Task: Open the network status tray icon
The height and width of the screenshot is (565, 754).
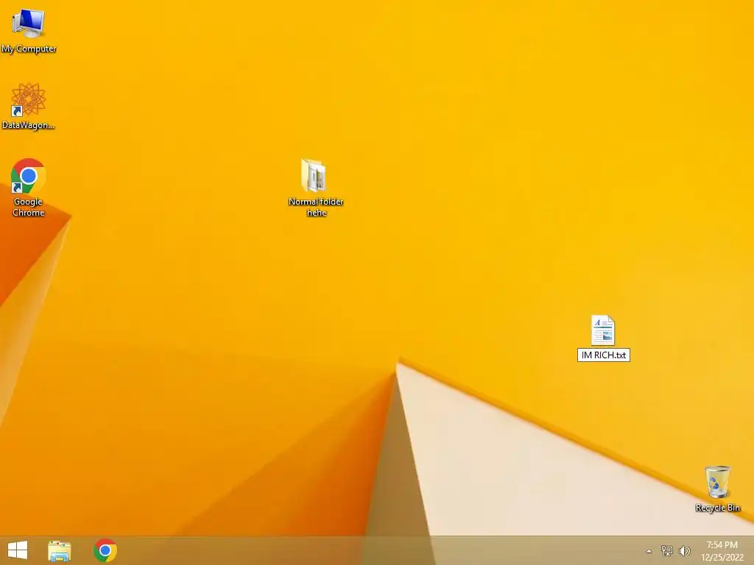Action: tap(667, 550)
